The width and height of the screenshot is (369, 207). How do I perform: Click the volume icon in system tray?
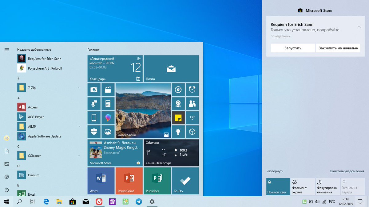tap(317, 202)
